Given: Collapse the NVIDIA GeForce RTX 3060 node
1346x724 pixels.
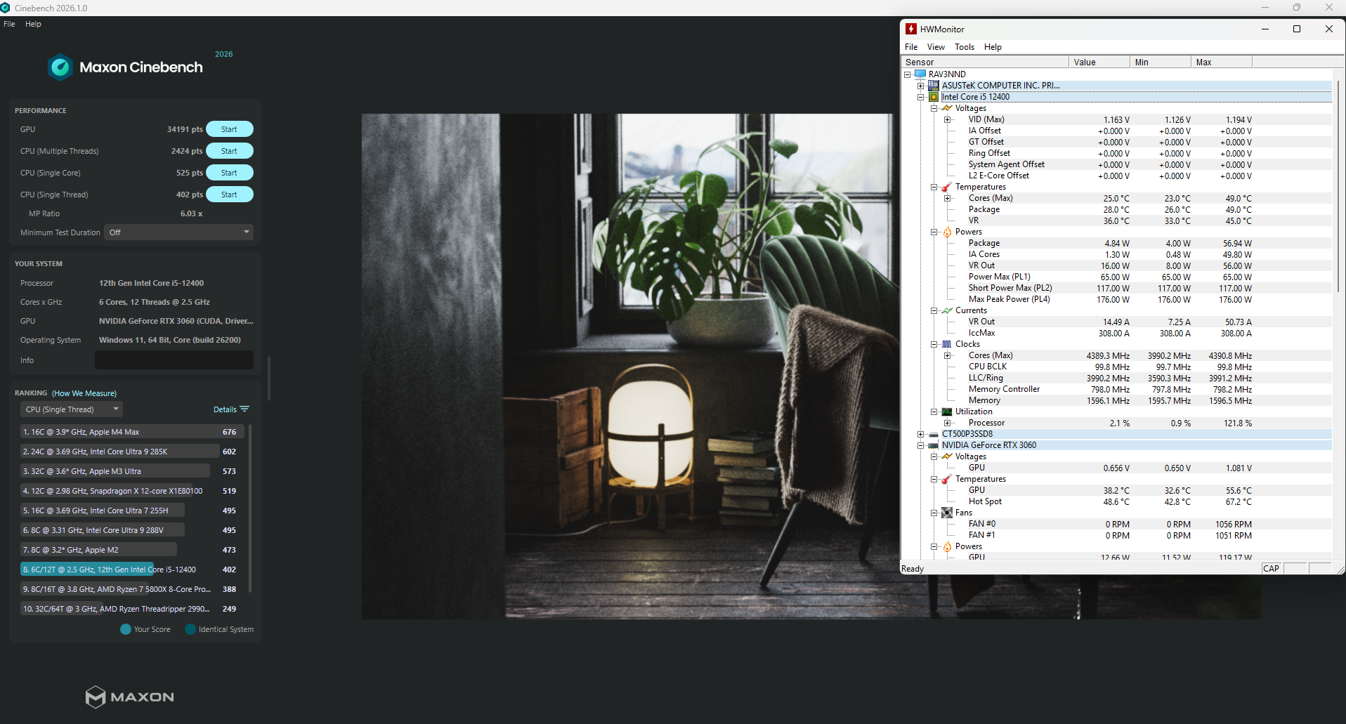Looking at the screenshot, I should pos(920,445).
